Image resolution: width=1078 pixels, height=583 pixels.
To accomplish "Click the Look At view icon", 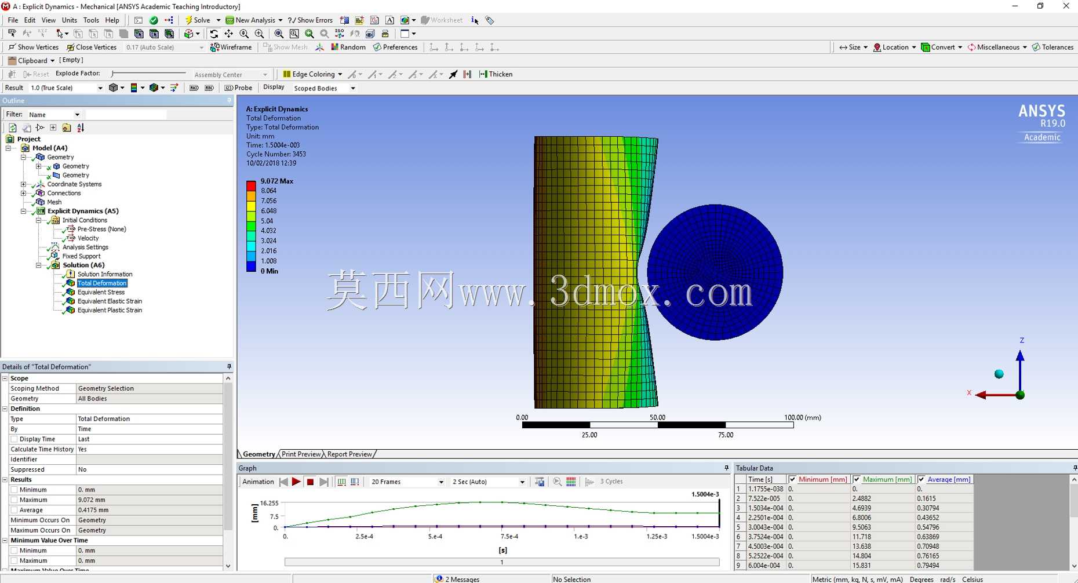I will click(x=370, y=34).
